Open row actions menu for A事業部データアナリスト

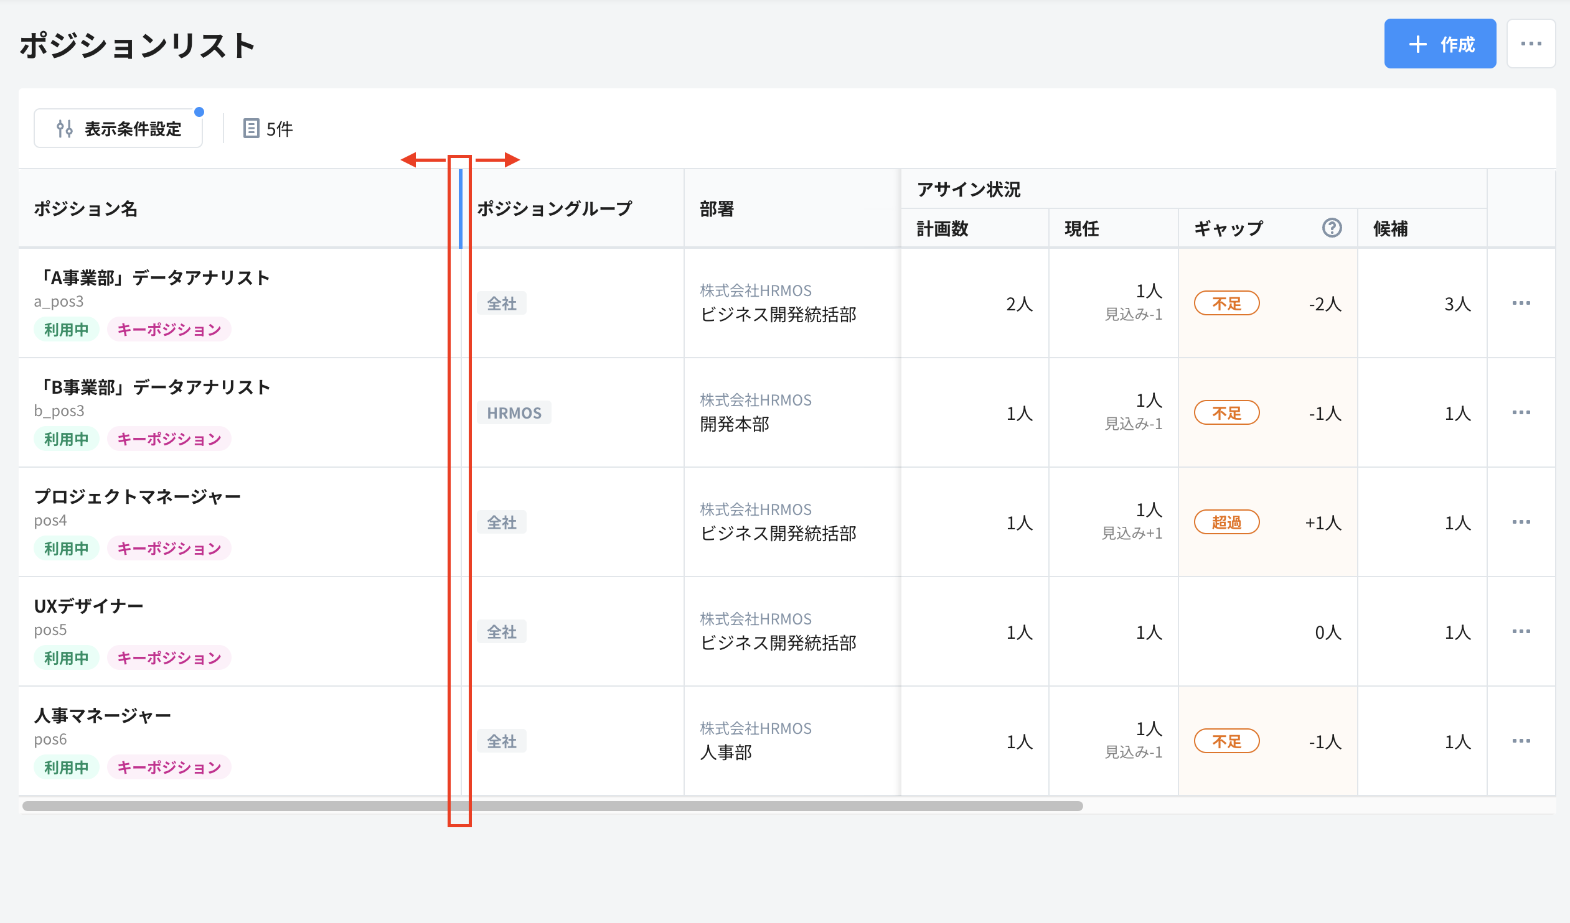[1521, 303]
